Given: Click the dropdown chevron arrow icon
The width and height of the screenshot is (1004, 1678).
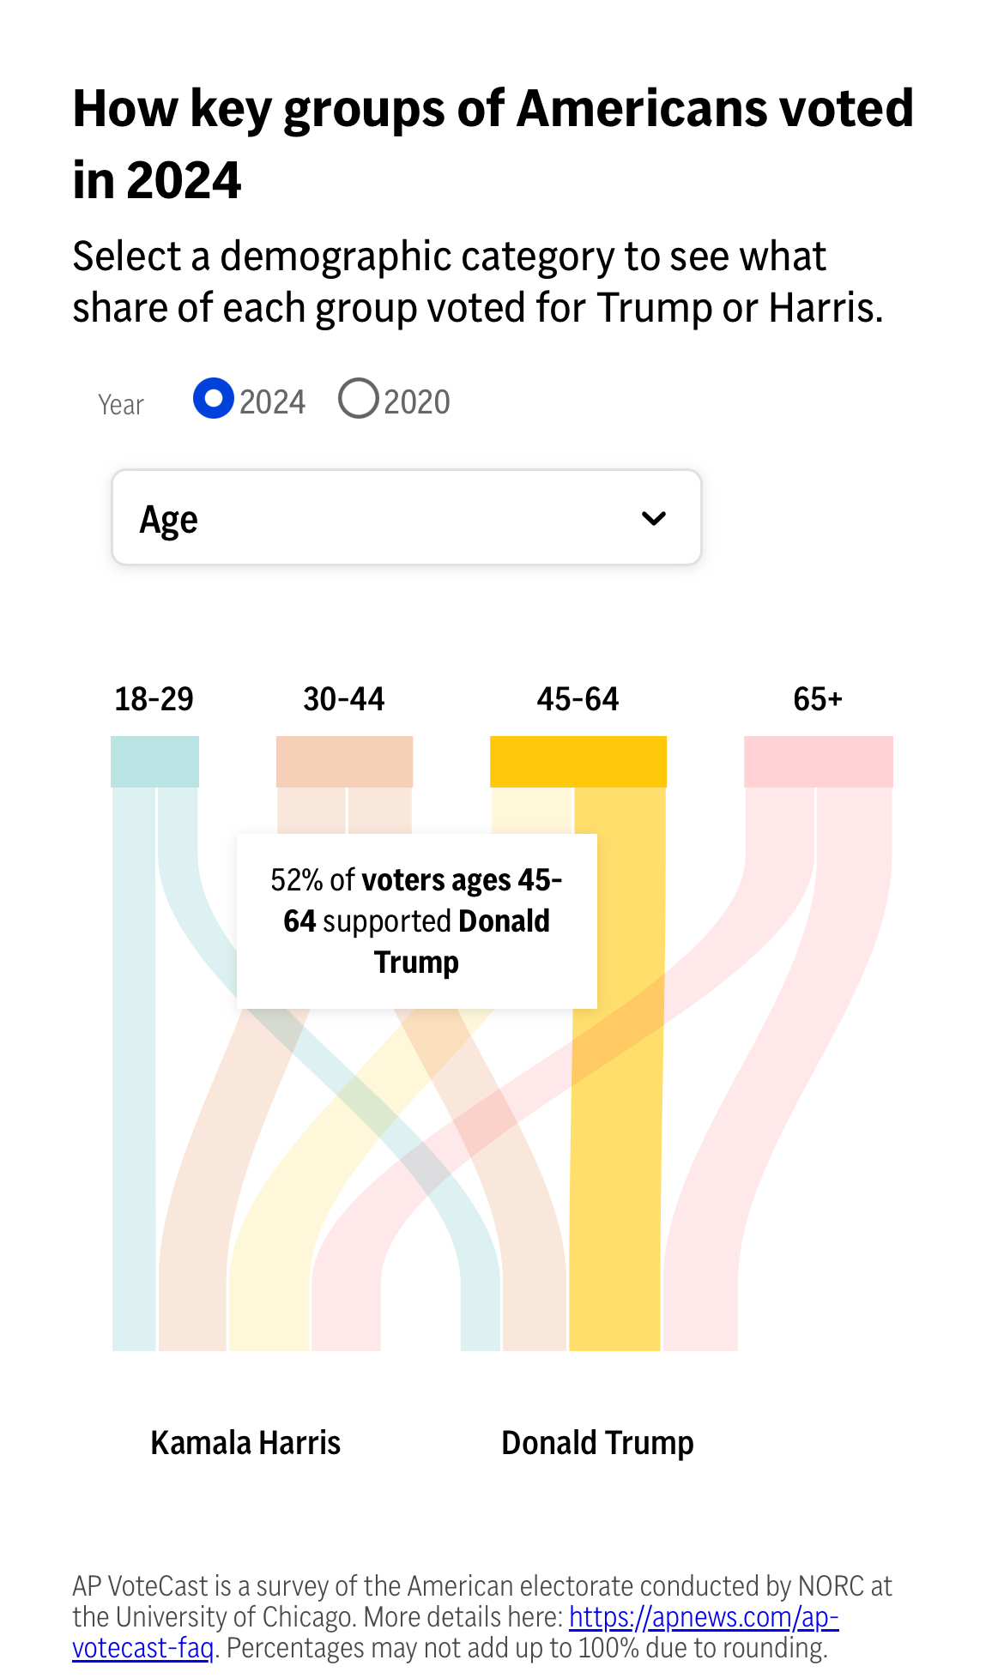Looking at the screenshot, I should (654, 518).
